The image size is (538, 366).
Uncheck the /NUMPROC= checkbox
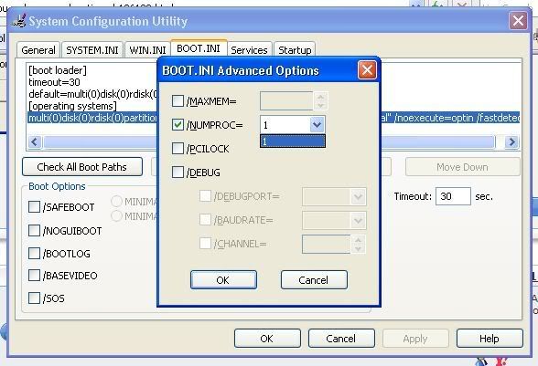(x=178, y=125)
